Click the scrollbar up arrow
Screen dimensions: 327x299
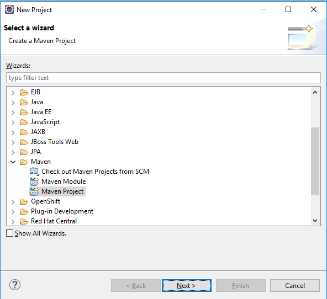tap(315, 92)
